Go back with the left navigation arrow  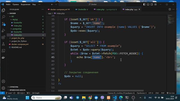tap(52, 4)
